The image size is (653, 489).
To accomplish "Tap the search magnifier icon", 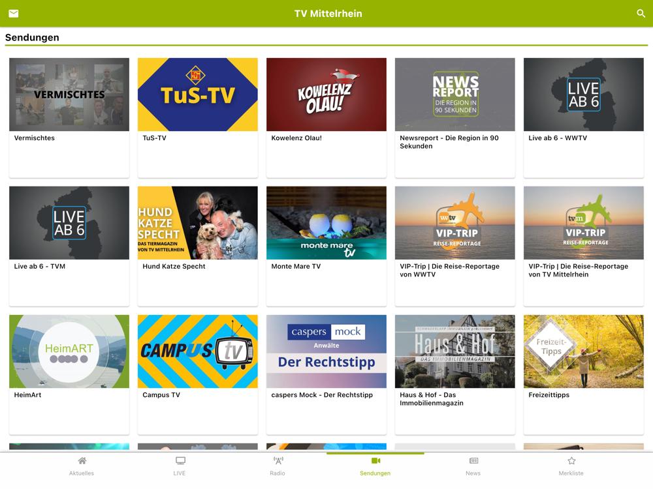I will tap(641, 13).
